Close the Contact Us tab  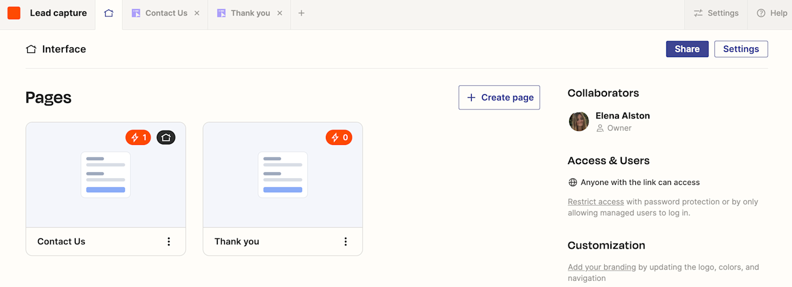click(x=197, y=13)
